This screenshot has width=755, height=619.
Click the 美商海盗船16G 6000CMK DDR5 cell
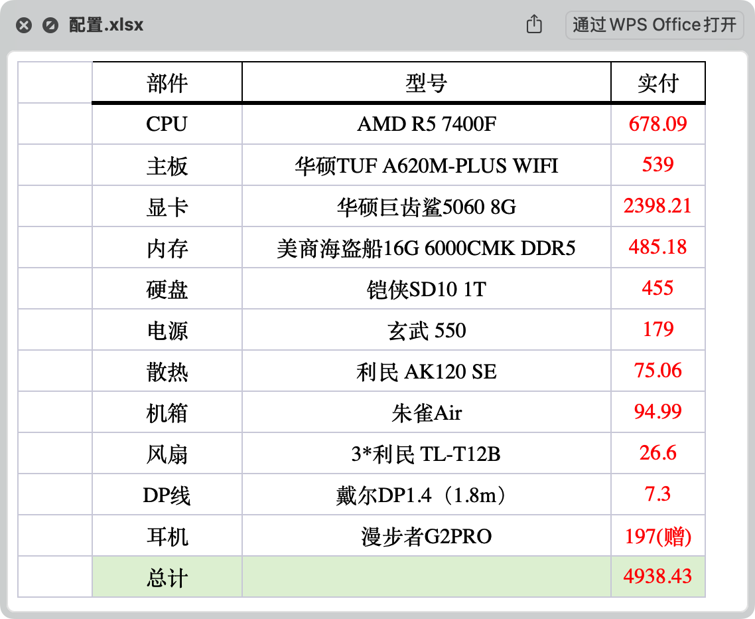(426, 247)
